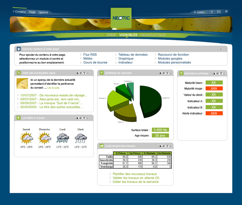
Task: Click the news article grape thumbnail
Action: [x=22, y=84]
